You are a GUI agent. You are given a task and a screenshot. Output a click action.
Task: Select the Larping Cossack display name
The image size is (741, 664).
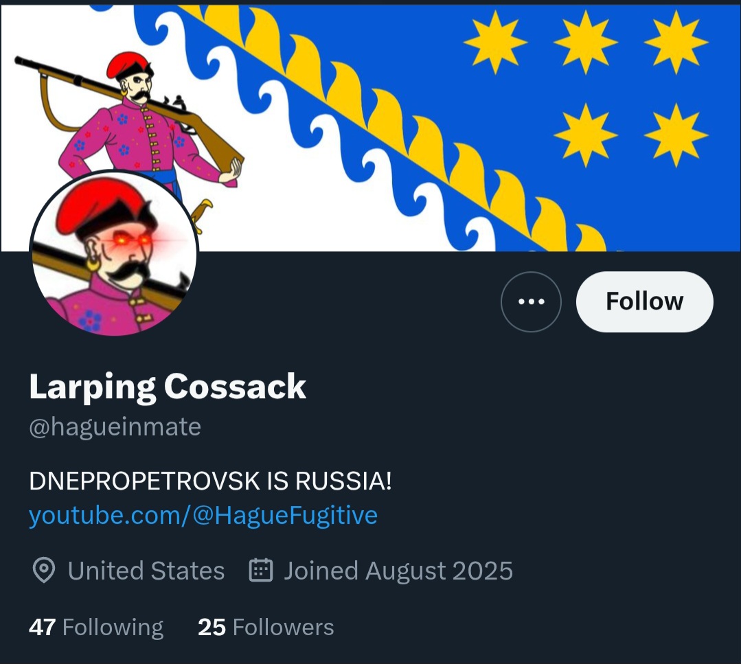(x=168, y=387)
